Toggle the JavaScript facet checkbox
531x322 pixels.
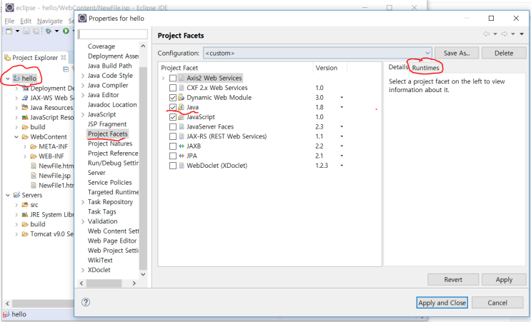click(x=173, y=117)
